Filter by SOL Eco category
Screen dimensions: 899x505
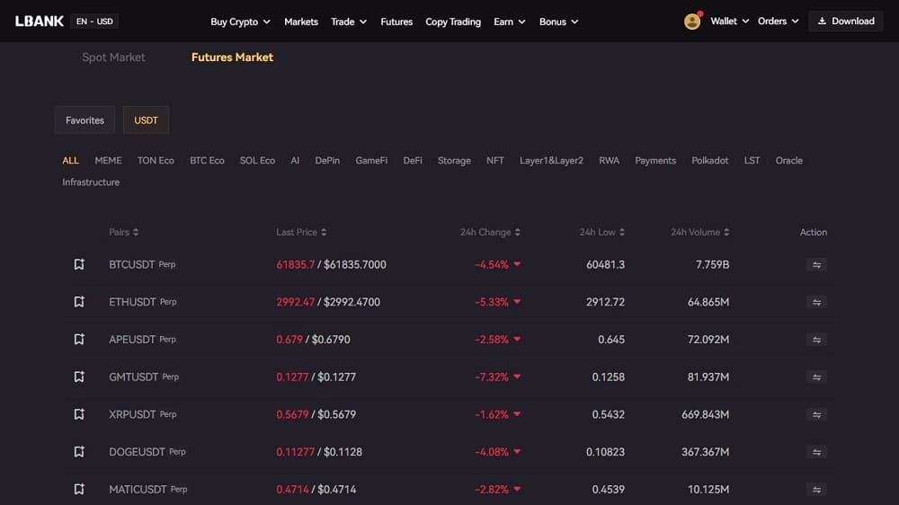pyautogui.click(x=257, y=161)
